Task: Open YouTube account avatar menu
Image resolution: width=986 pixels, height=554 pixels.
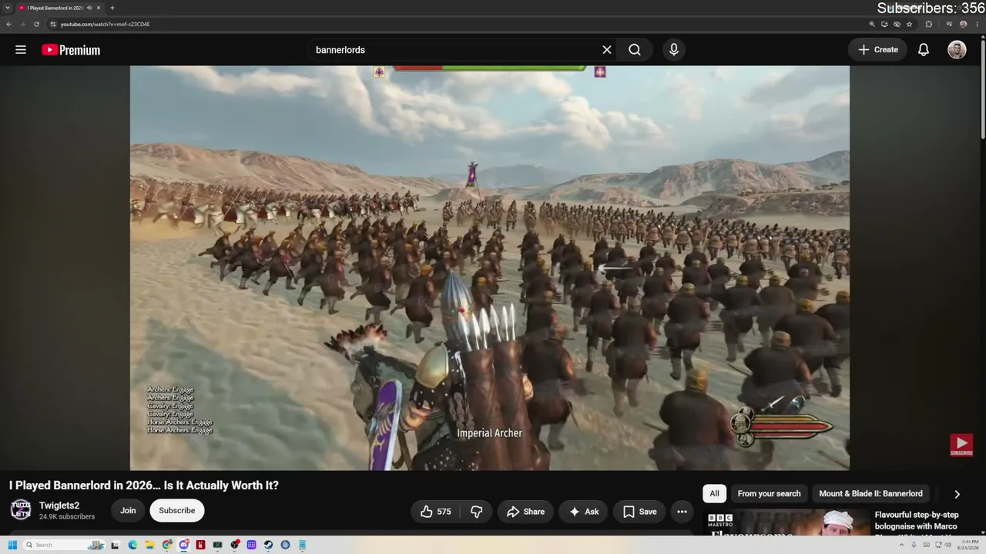Action: point(957,50)
